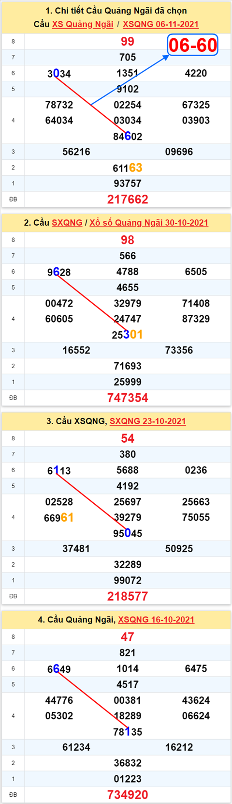232x804 pixels.
Task: Click the number '00472'
Action: pos(59,304)
